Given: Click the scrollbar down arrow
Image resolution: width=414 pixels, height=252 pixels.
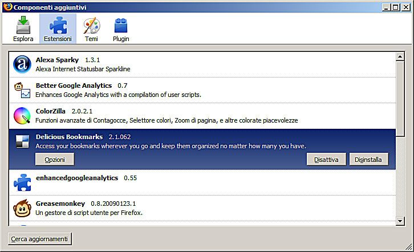Looking at the screenshot, I should [x=400, y=221].
